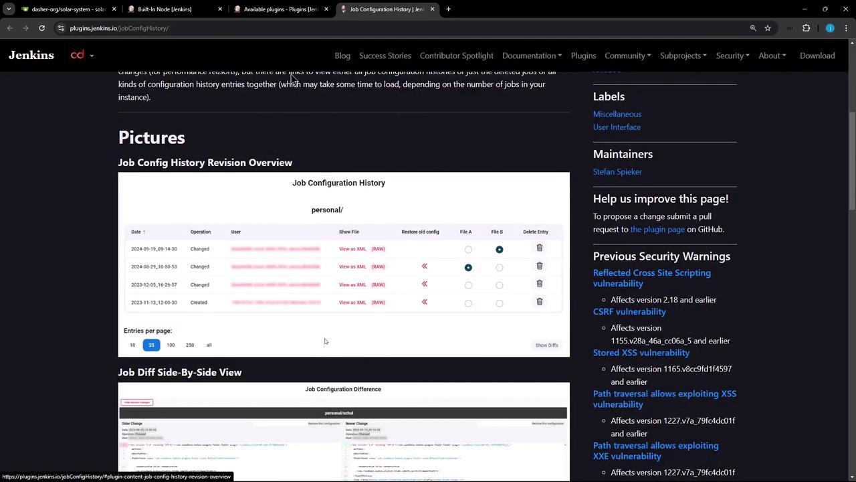Open the browser three-dot menu
The image size is (856, 482).
(x=846, y=28)
